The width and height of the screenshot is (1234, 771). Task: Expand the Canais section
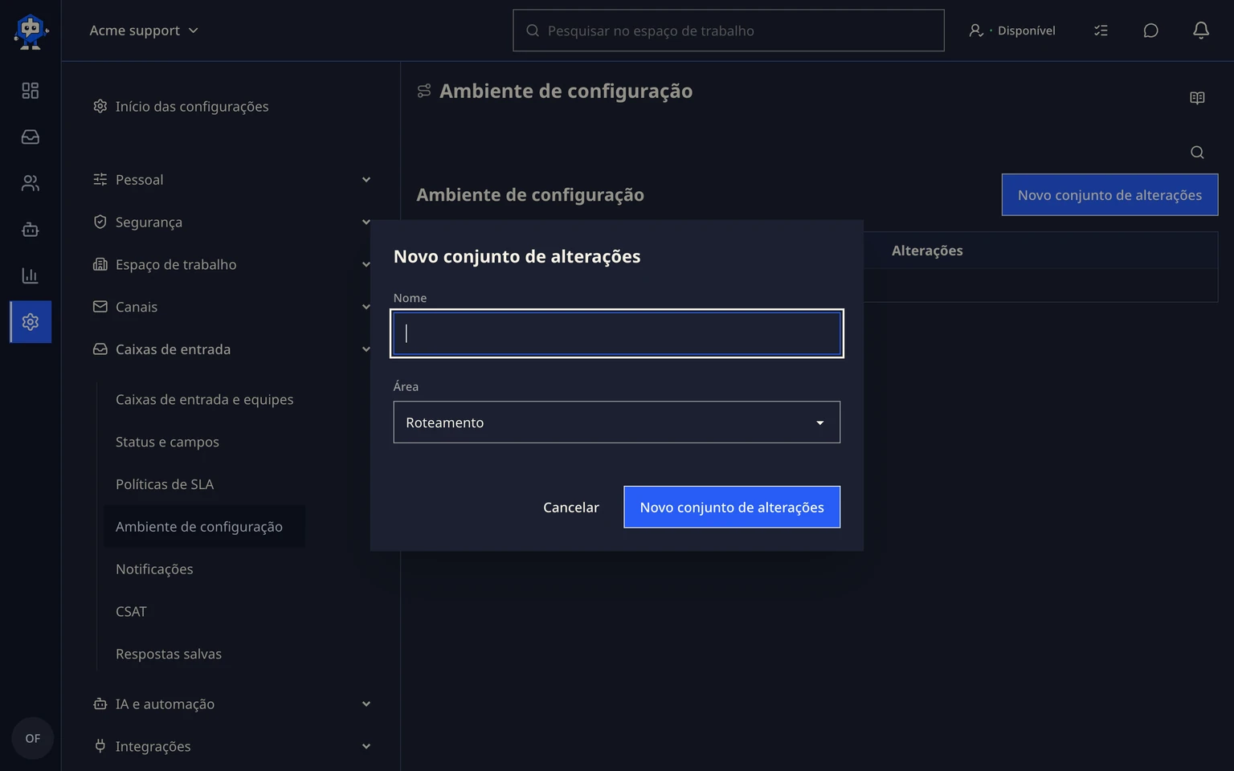[x=232, y=307]
